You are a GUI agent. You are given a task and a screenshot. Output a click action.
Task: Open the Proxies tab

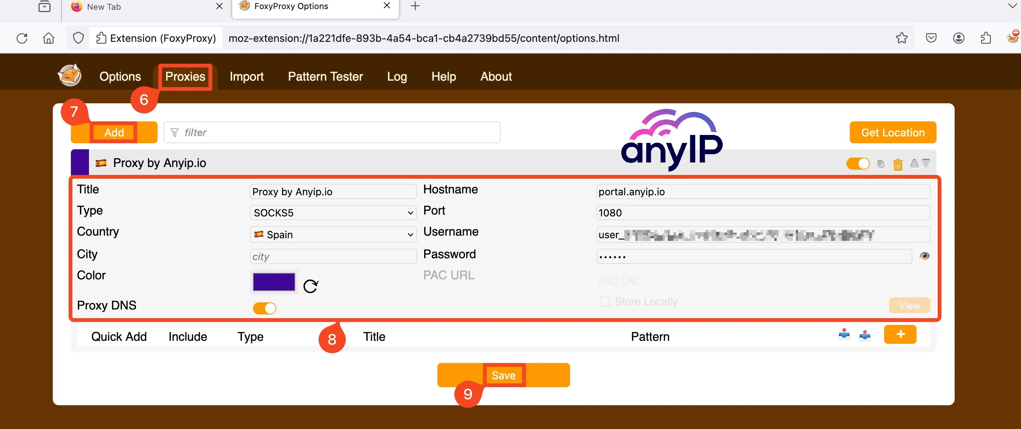tap(185, 76)
